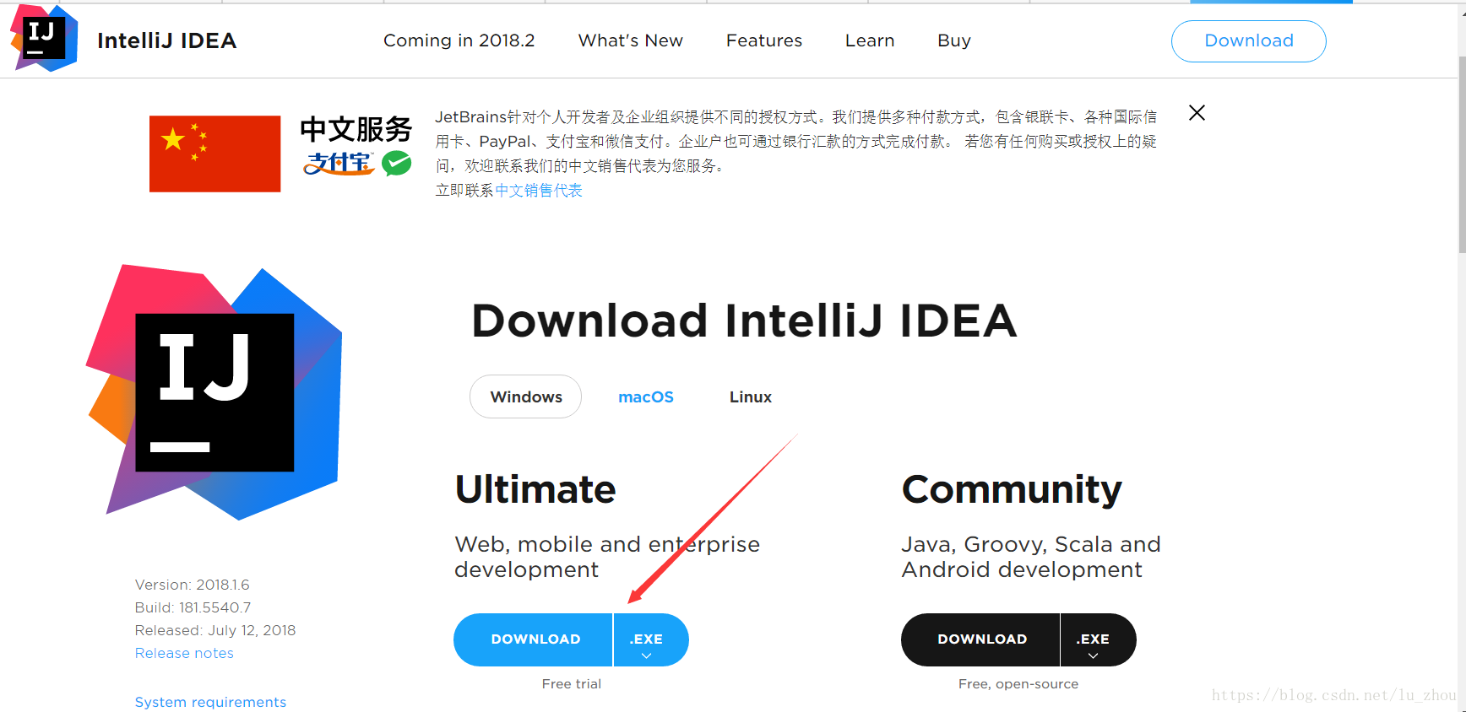Click the green WeChat Pay icon
The width and height of the screenshot is (1466, 712).
[x=396, y=163]
